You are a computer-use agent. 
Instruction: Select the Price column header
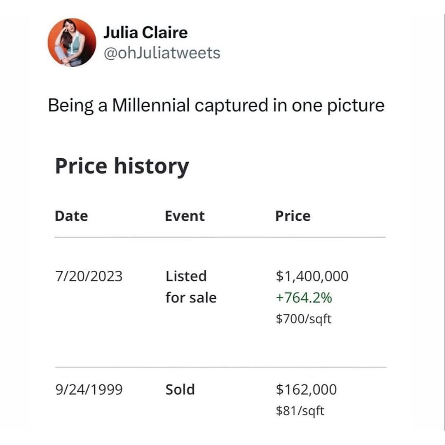(293, 216)
